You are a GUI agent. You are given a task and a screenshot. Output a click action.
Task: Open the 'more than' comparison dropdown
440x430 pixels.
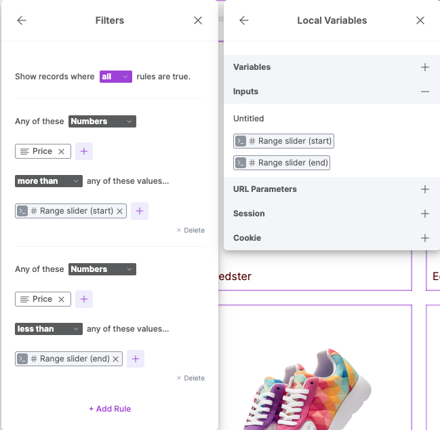pyautogui.click(x=49, y=181)
